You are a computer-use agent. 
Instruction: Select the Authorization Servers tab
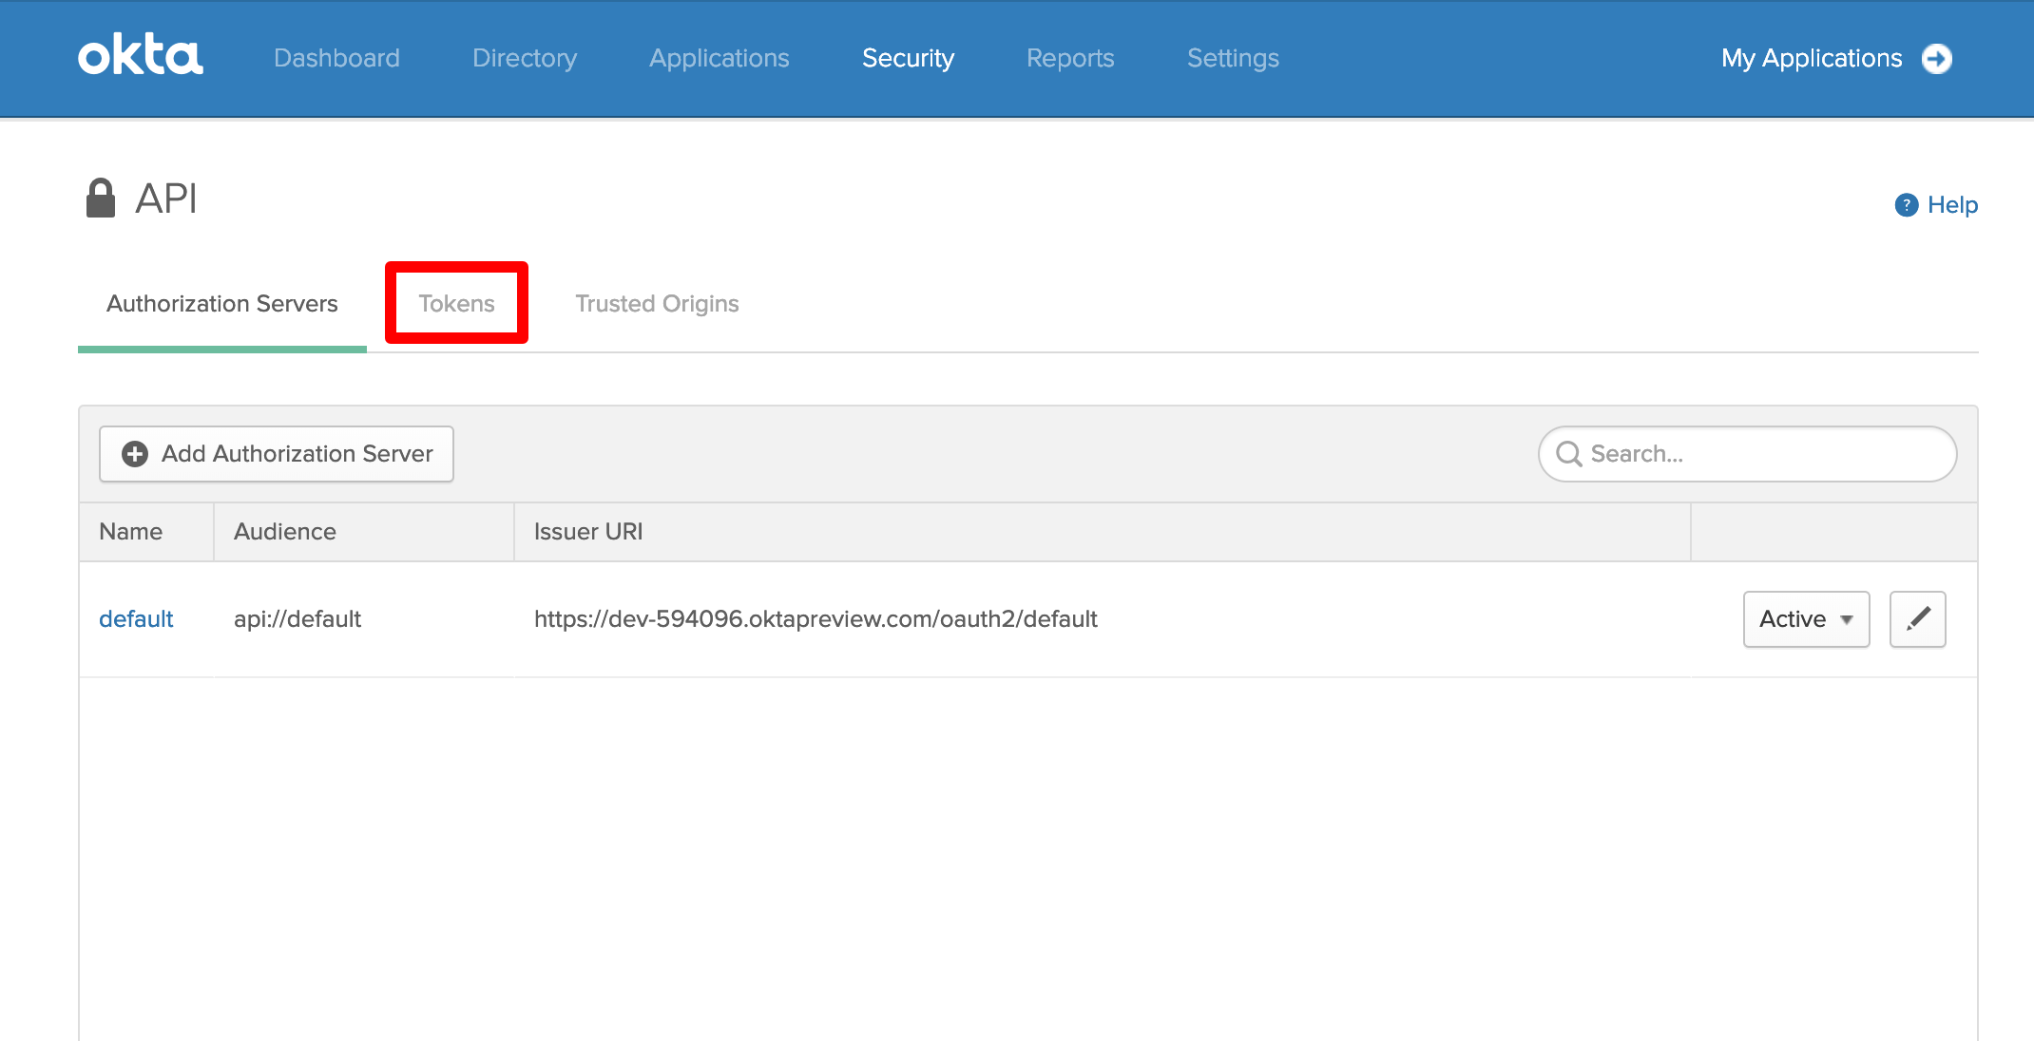pyautogui.click(x=222, y=303)
